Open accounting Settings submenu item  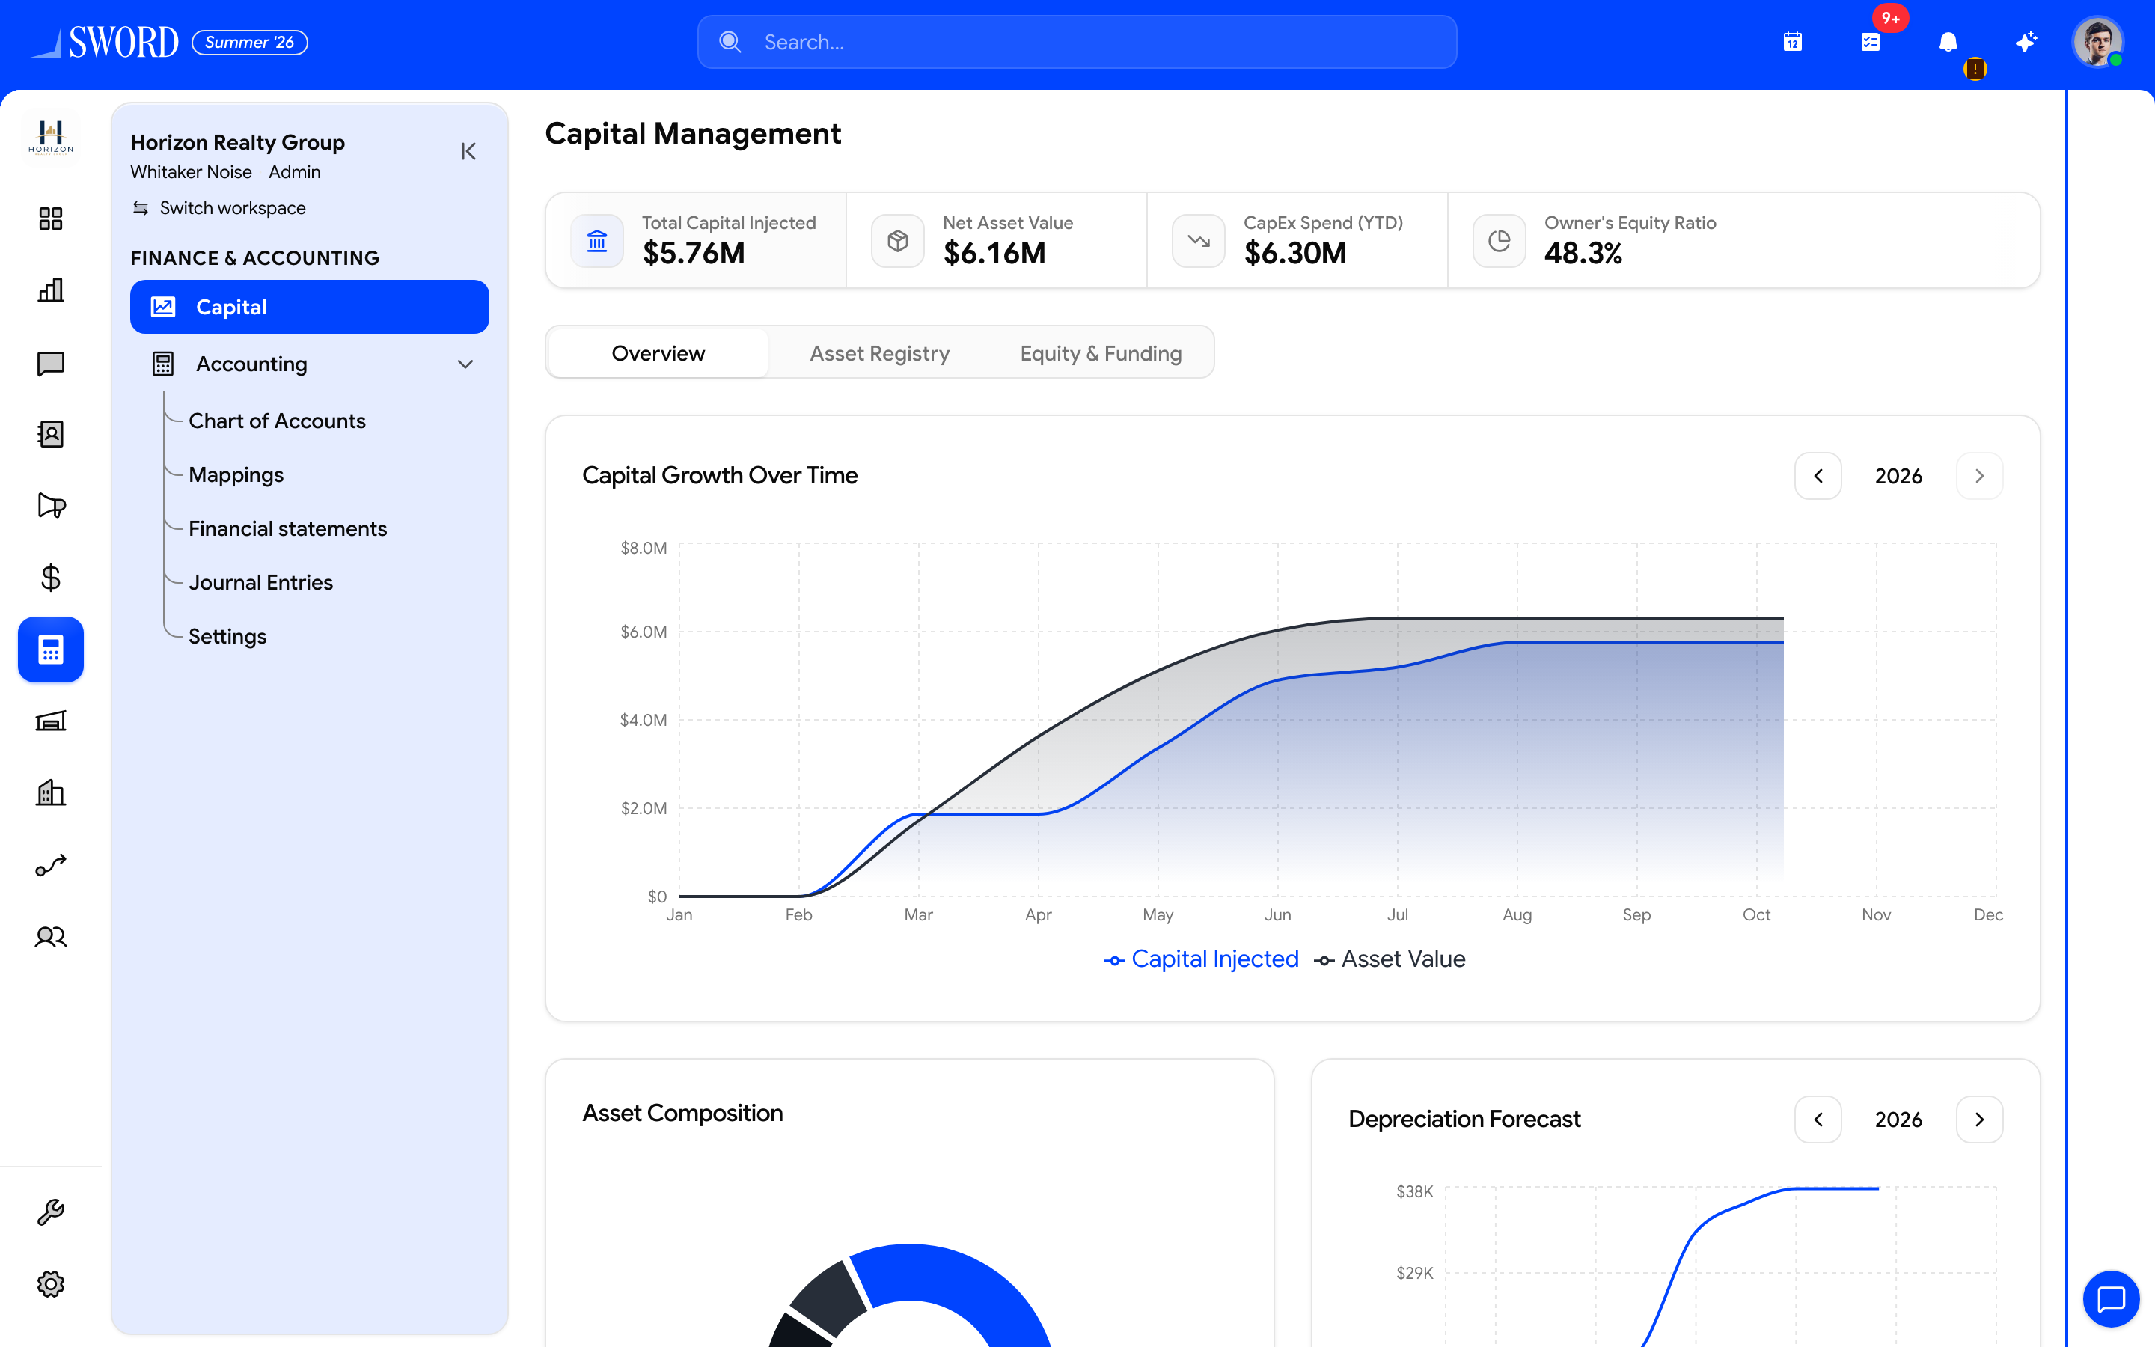pyautogui.click(x=227, y=636)
